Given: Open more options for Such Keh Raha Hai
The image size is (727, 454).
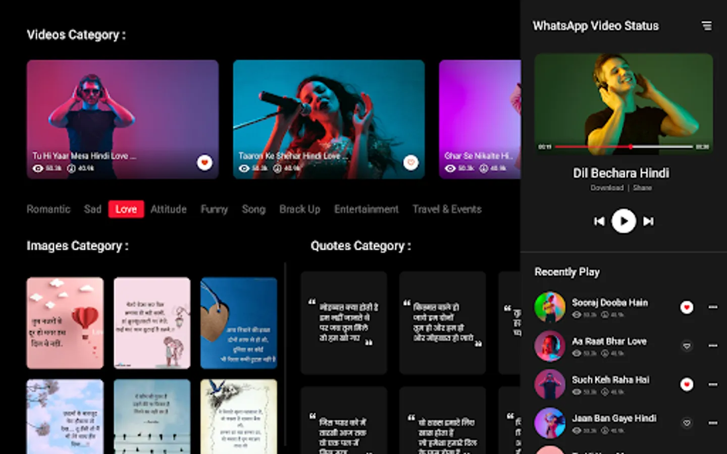Looking at the screenshot, I should [x=713, y=384].
